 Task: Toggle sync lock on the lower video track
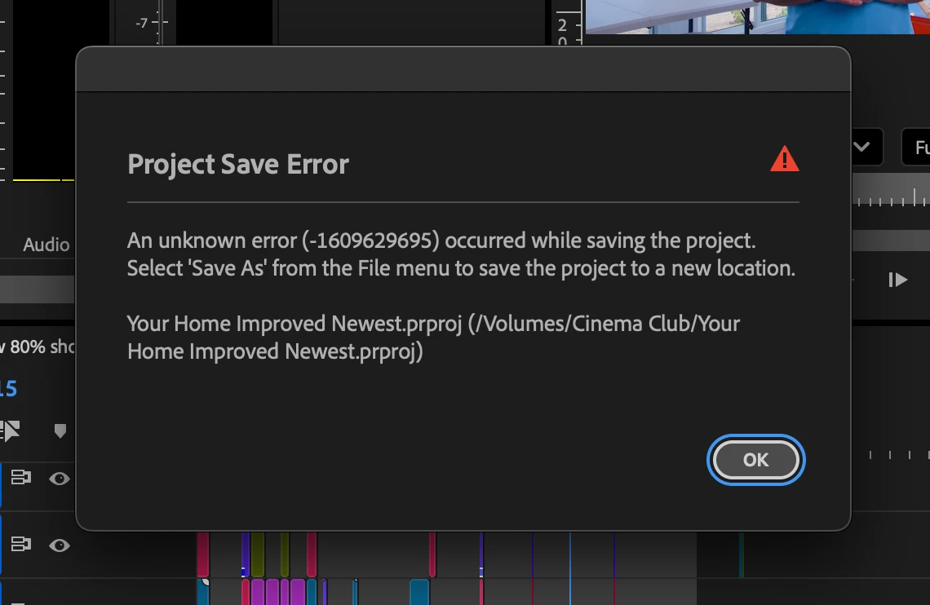tap(20, 544)
